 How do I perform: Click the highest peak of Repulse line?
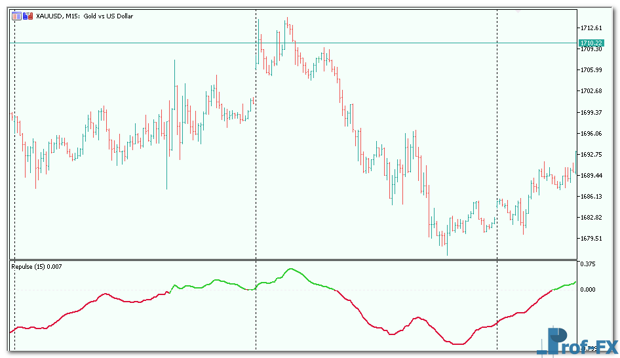coord(290,269)
